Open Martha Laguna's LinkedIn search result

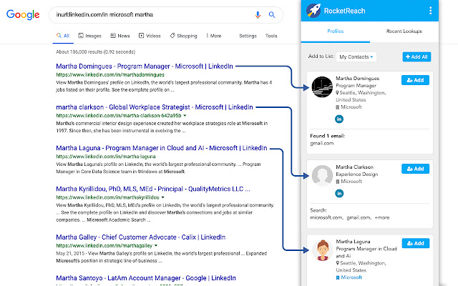click(161, 148)
